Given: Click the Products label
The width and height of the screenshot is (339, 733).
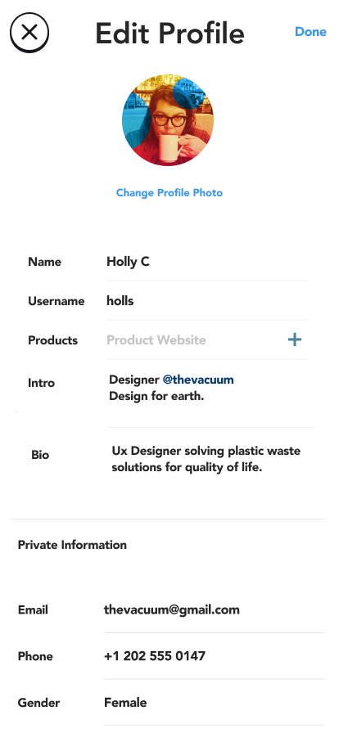Looking at the screenshot, I should [53, 340].
